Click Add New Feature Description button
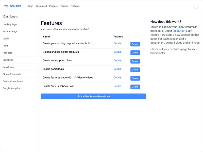The height and width of the screenshot is (152, 203). pos(93,96)
